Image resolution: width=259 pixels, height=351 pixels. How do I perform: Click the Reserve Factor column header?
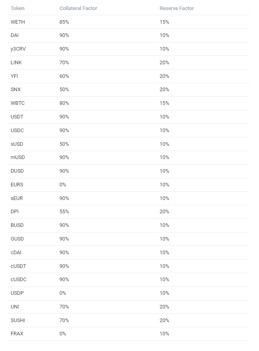(x=177, y=8)
